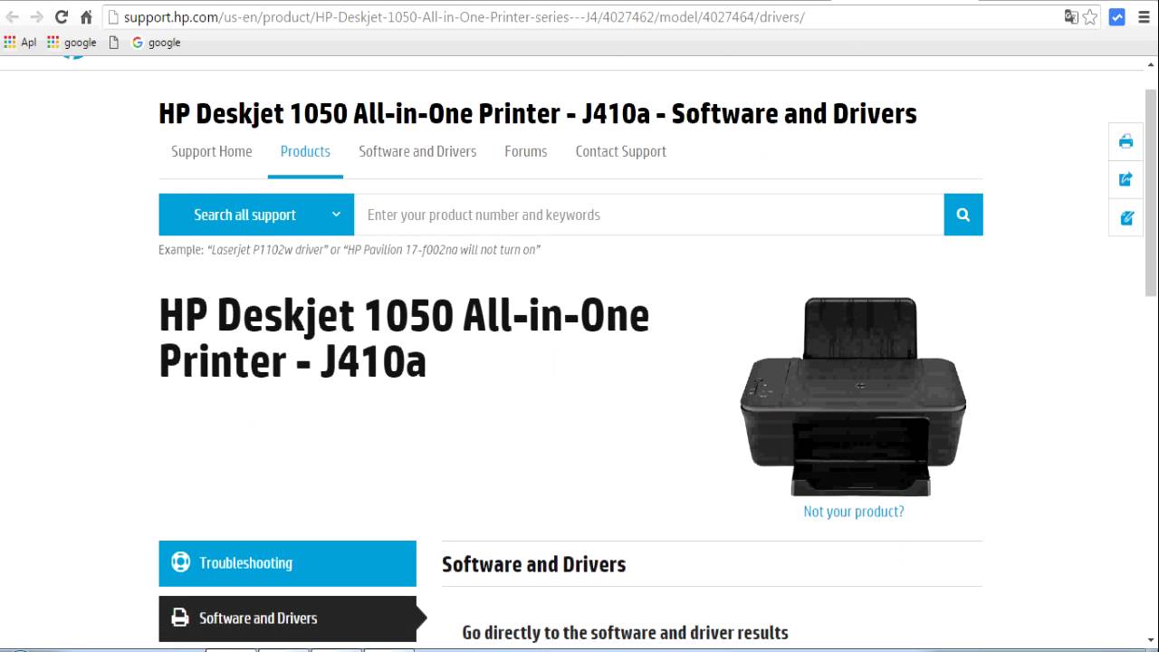Screen dimensions: 1159x652
Task: Open the feedback edit icon on side panel
Action: 1126,217
